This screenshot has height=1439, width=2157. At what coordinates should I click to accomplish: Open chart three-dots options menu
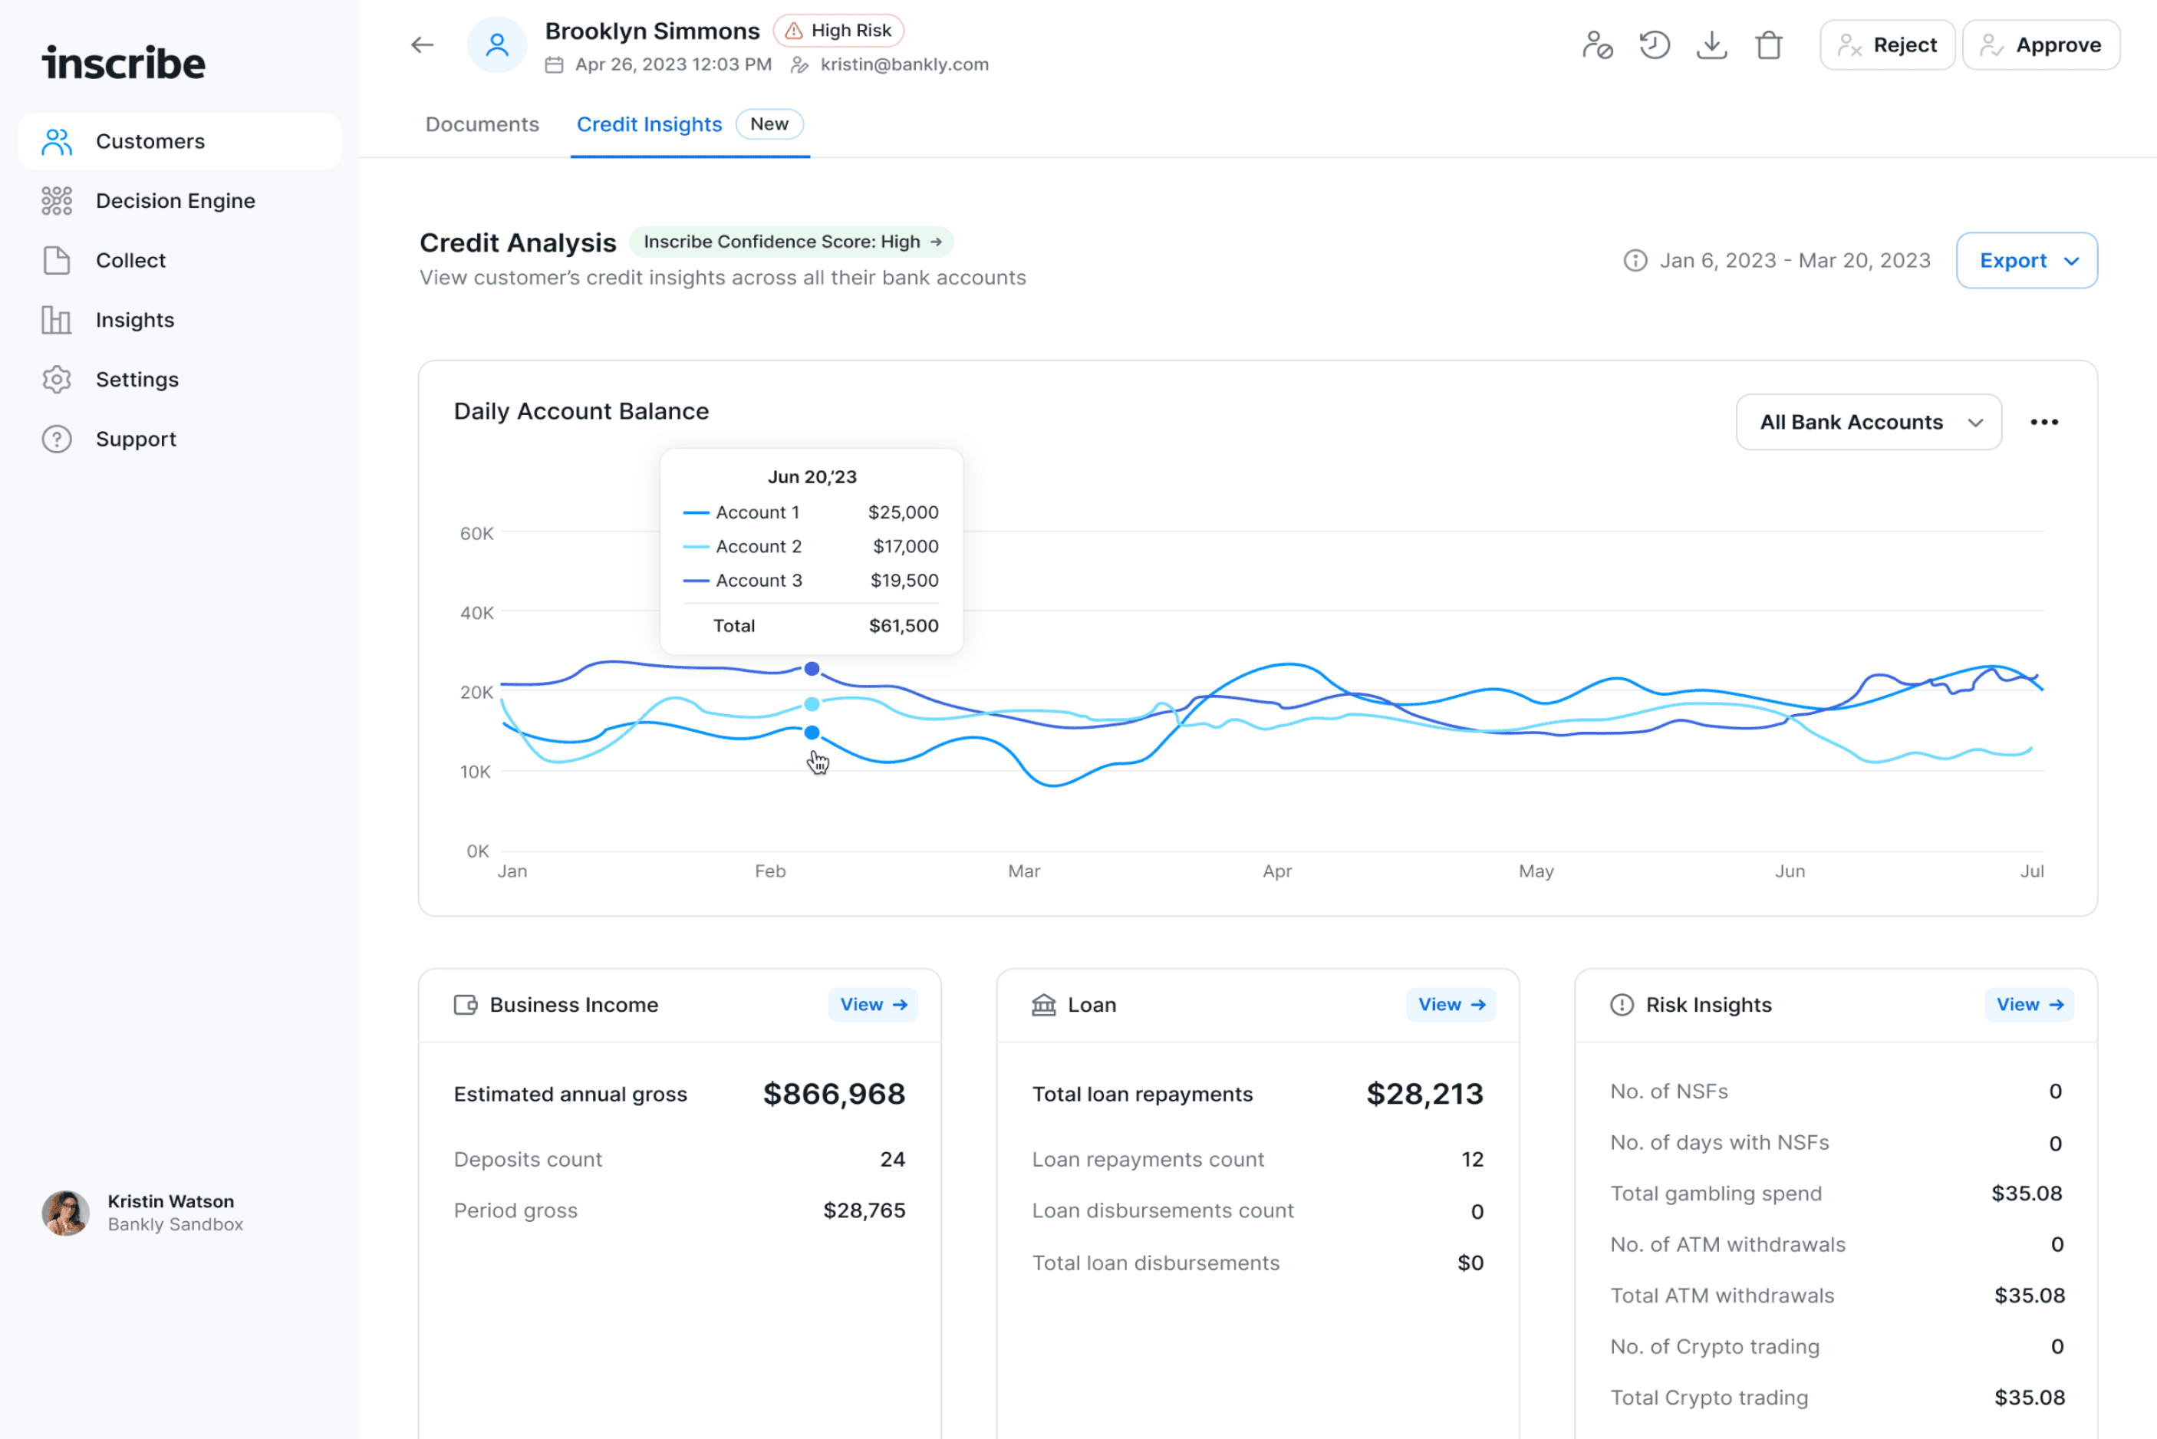(x=2043, y=422)
